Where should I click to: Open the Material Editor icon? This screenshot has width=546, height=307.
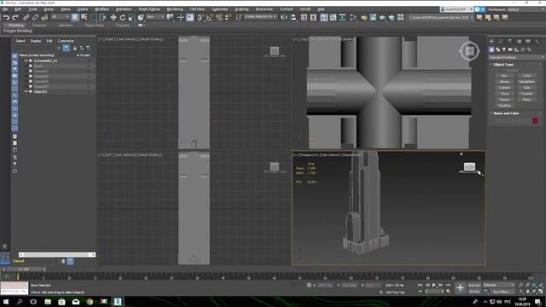pyautogui.click(x=353, y=17)
